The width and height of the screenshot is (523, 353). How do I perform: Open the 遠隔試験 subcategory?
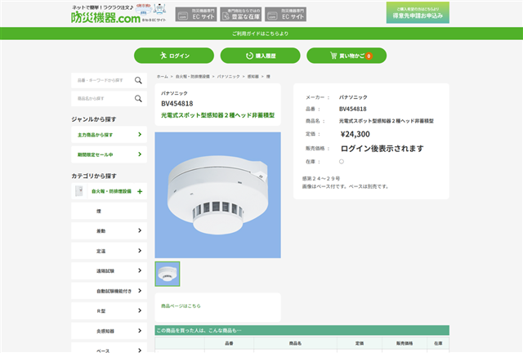109,270
